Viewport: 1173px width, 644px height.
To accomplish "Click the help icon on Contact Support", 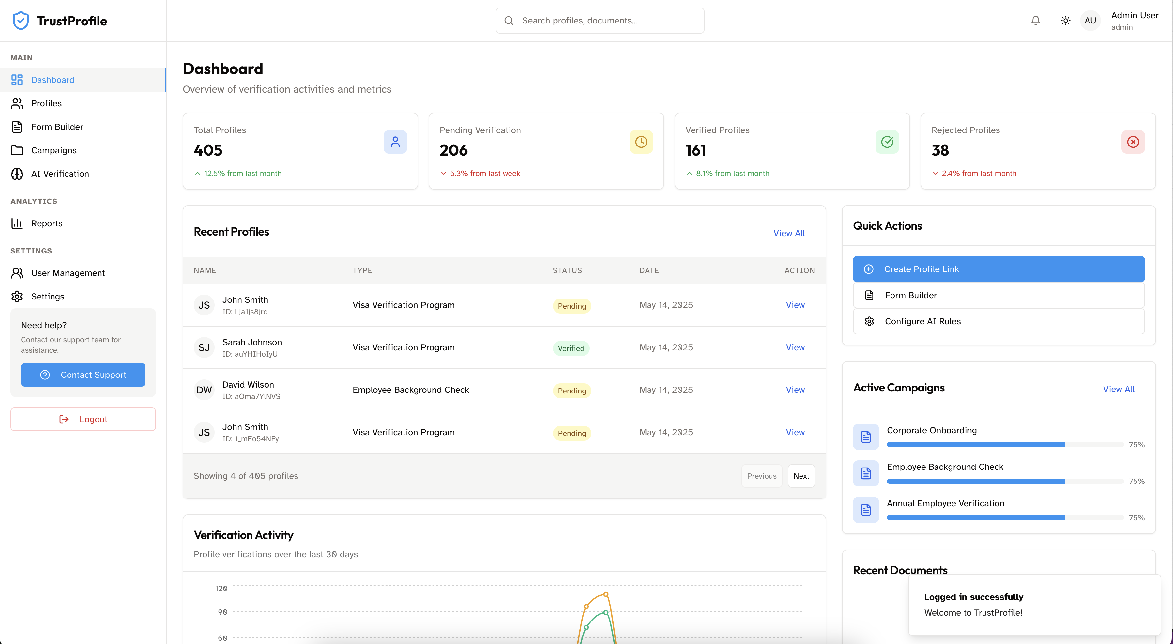I will [45, 375].
